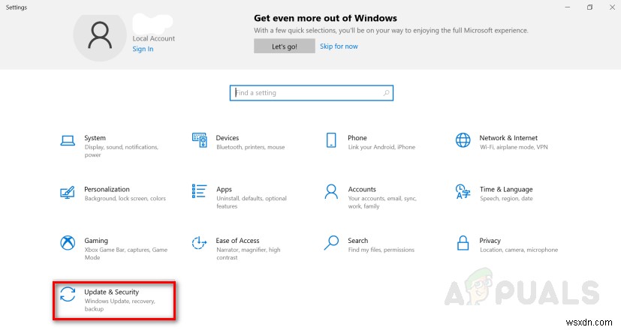Click the magnifier icon in search box
Viewport: 621px width, 330px height.
click(386, 93)
